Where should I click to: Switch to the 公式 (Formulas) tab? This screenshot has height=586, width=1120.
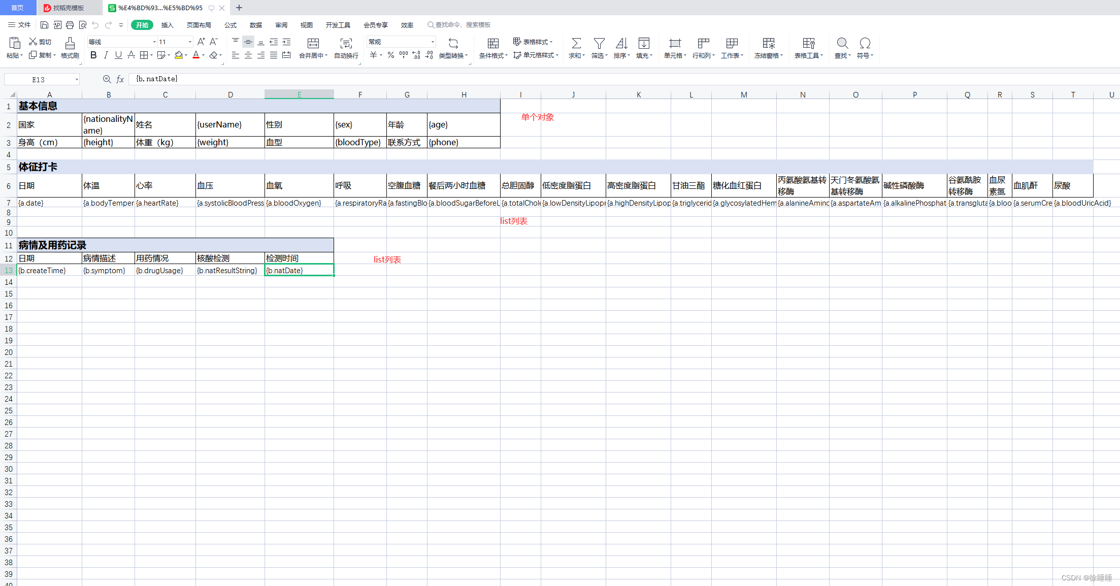tap(230, 25)
